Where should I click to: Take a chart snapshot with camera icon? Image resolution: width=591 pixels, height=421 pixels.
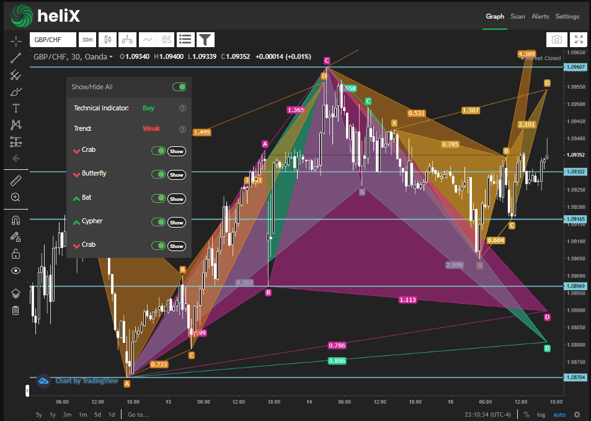[556, 40]
